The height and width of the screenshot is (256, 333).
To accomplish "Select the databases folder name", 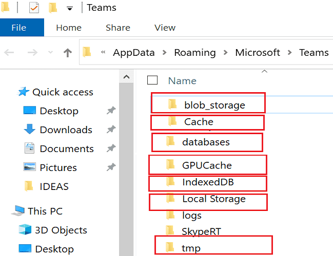I will click(x=206, y=142).
